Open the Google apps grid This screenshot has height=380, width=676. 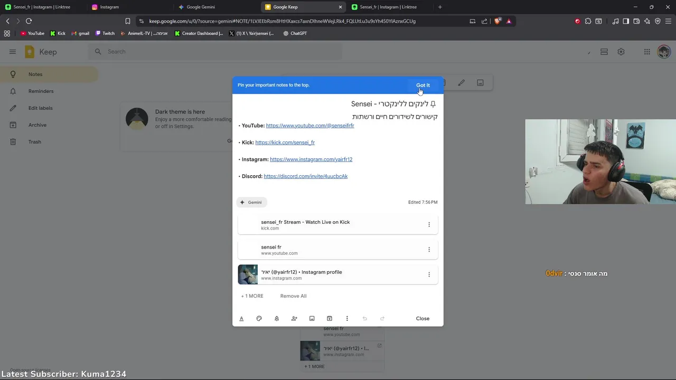pyautogui.click(x=647, y=52)
